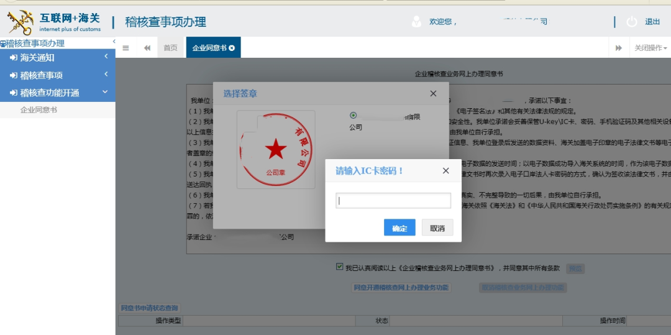
Task: Click the tab scroll-right double arrow
Action: click(x=618, y=48)
